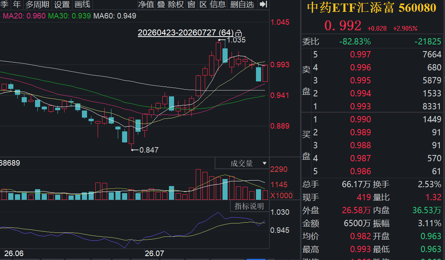Click 外盘 value 26.58万

tap(356, 210)
